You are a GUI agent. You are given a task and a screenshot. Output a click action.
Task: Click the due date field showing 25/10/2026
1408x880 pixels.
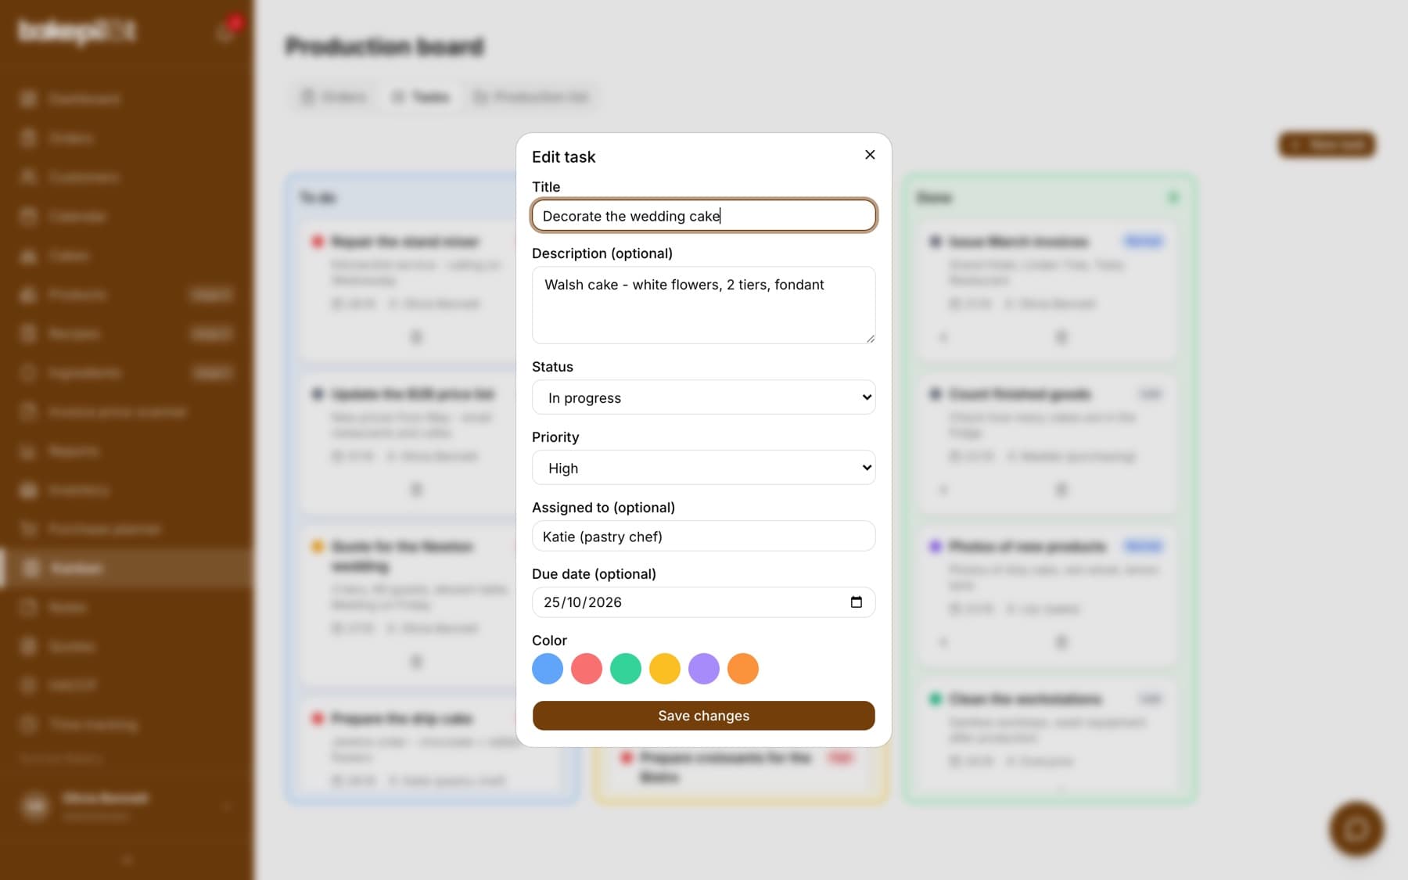click(x=704, y=602)
